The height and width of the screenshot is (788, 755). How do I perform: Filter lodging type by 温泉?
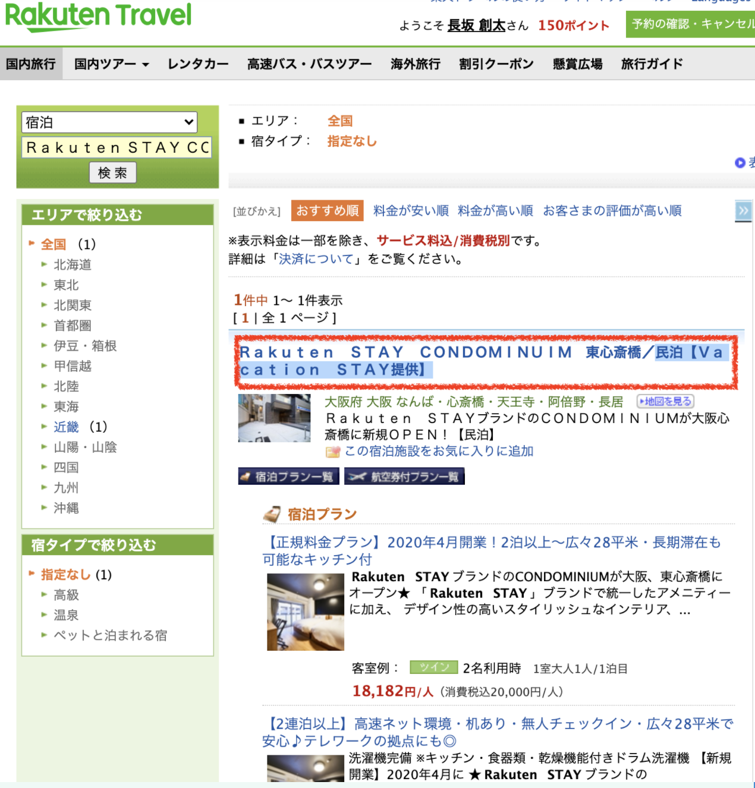click(x=66, y=616)
